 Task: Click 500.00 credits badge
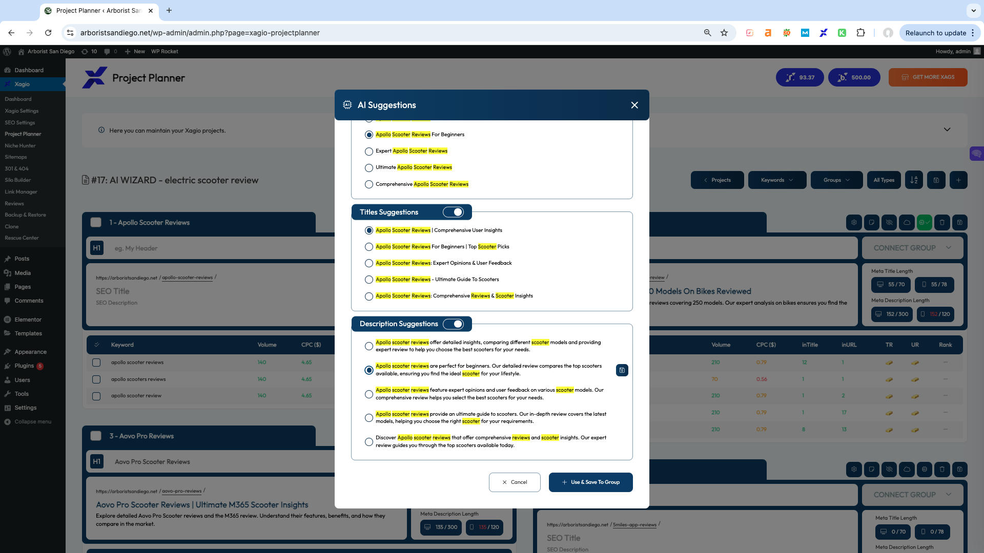854,77
